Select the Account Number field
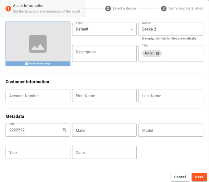Screen dimensions: 209x182 point(38,96)
